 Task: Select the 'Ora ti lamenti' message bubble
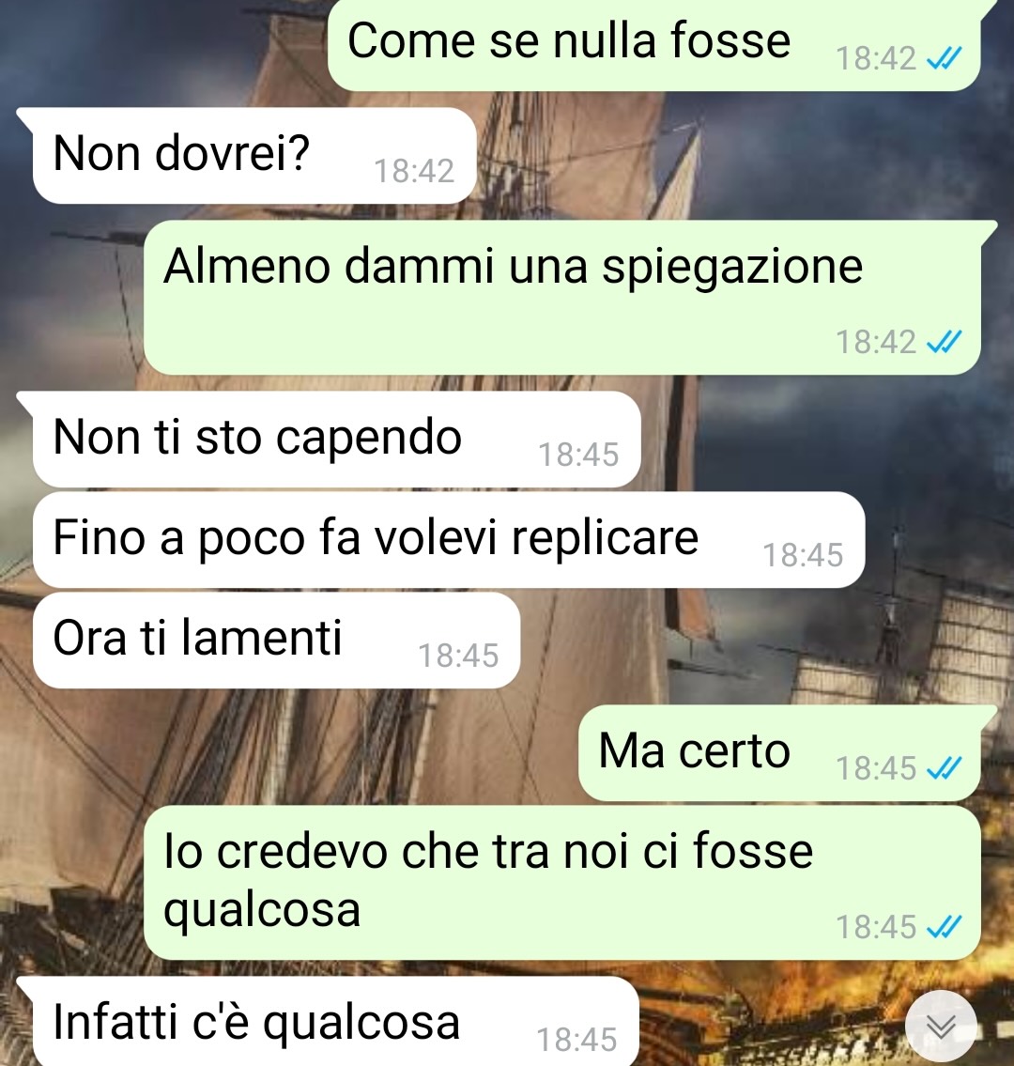point(277,641)
